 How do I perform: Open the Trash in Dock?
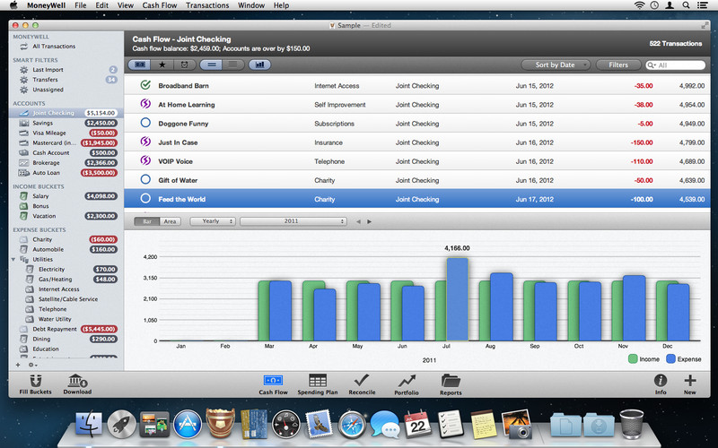[632, 424]
